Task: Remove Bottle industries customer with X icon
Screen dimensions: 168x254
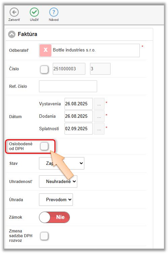Action: pos(45,50)
